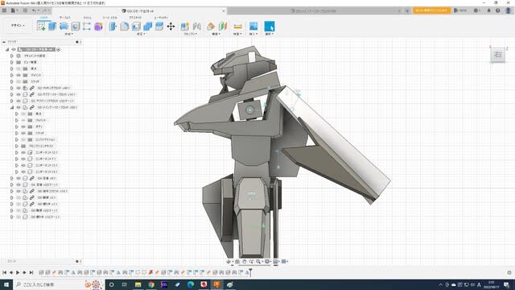Toggle eye of last browser tree row
515x290 pixels.
pos(19,217)
